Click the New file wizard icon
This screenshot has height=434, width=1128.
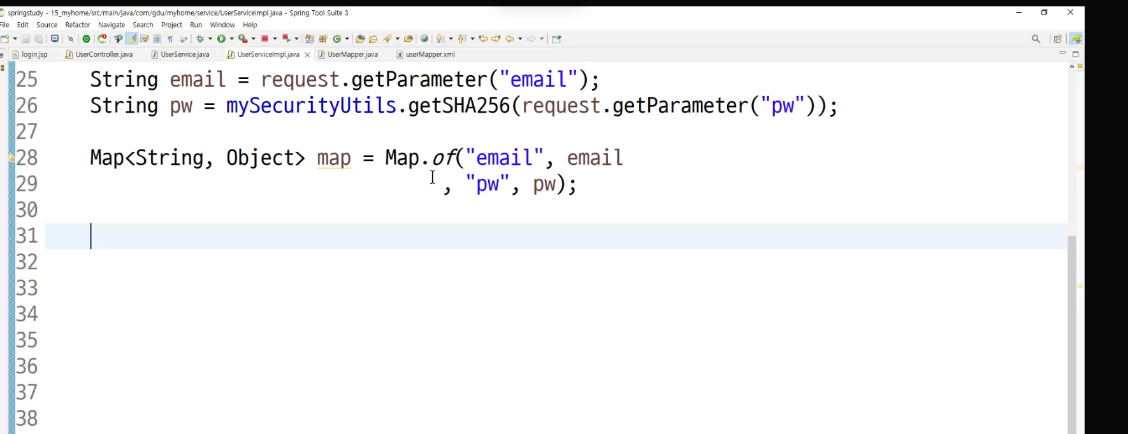point(5,39)
